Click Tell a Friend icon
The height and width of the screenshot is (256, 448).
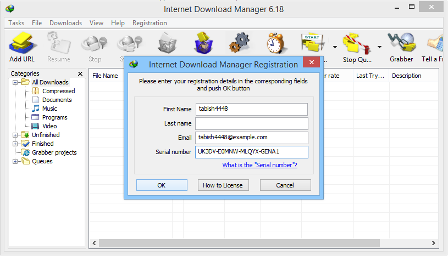436,43
